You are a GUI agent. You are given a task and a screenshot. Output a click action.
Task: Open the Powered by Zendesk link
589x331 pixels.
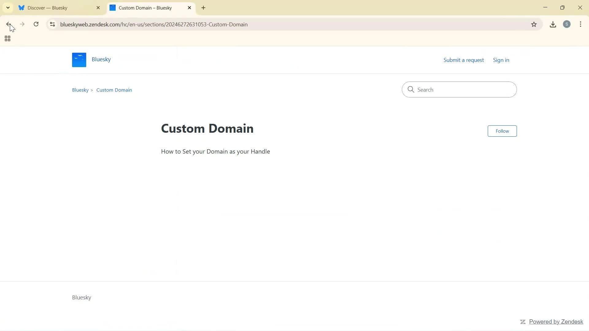coord(556,321)
